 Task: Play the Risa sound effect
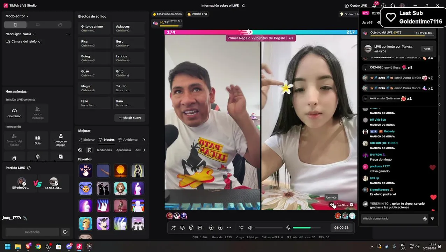coord(94,43)
